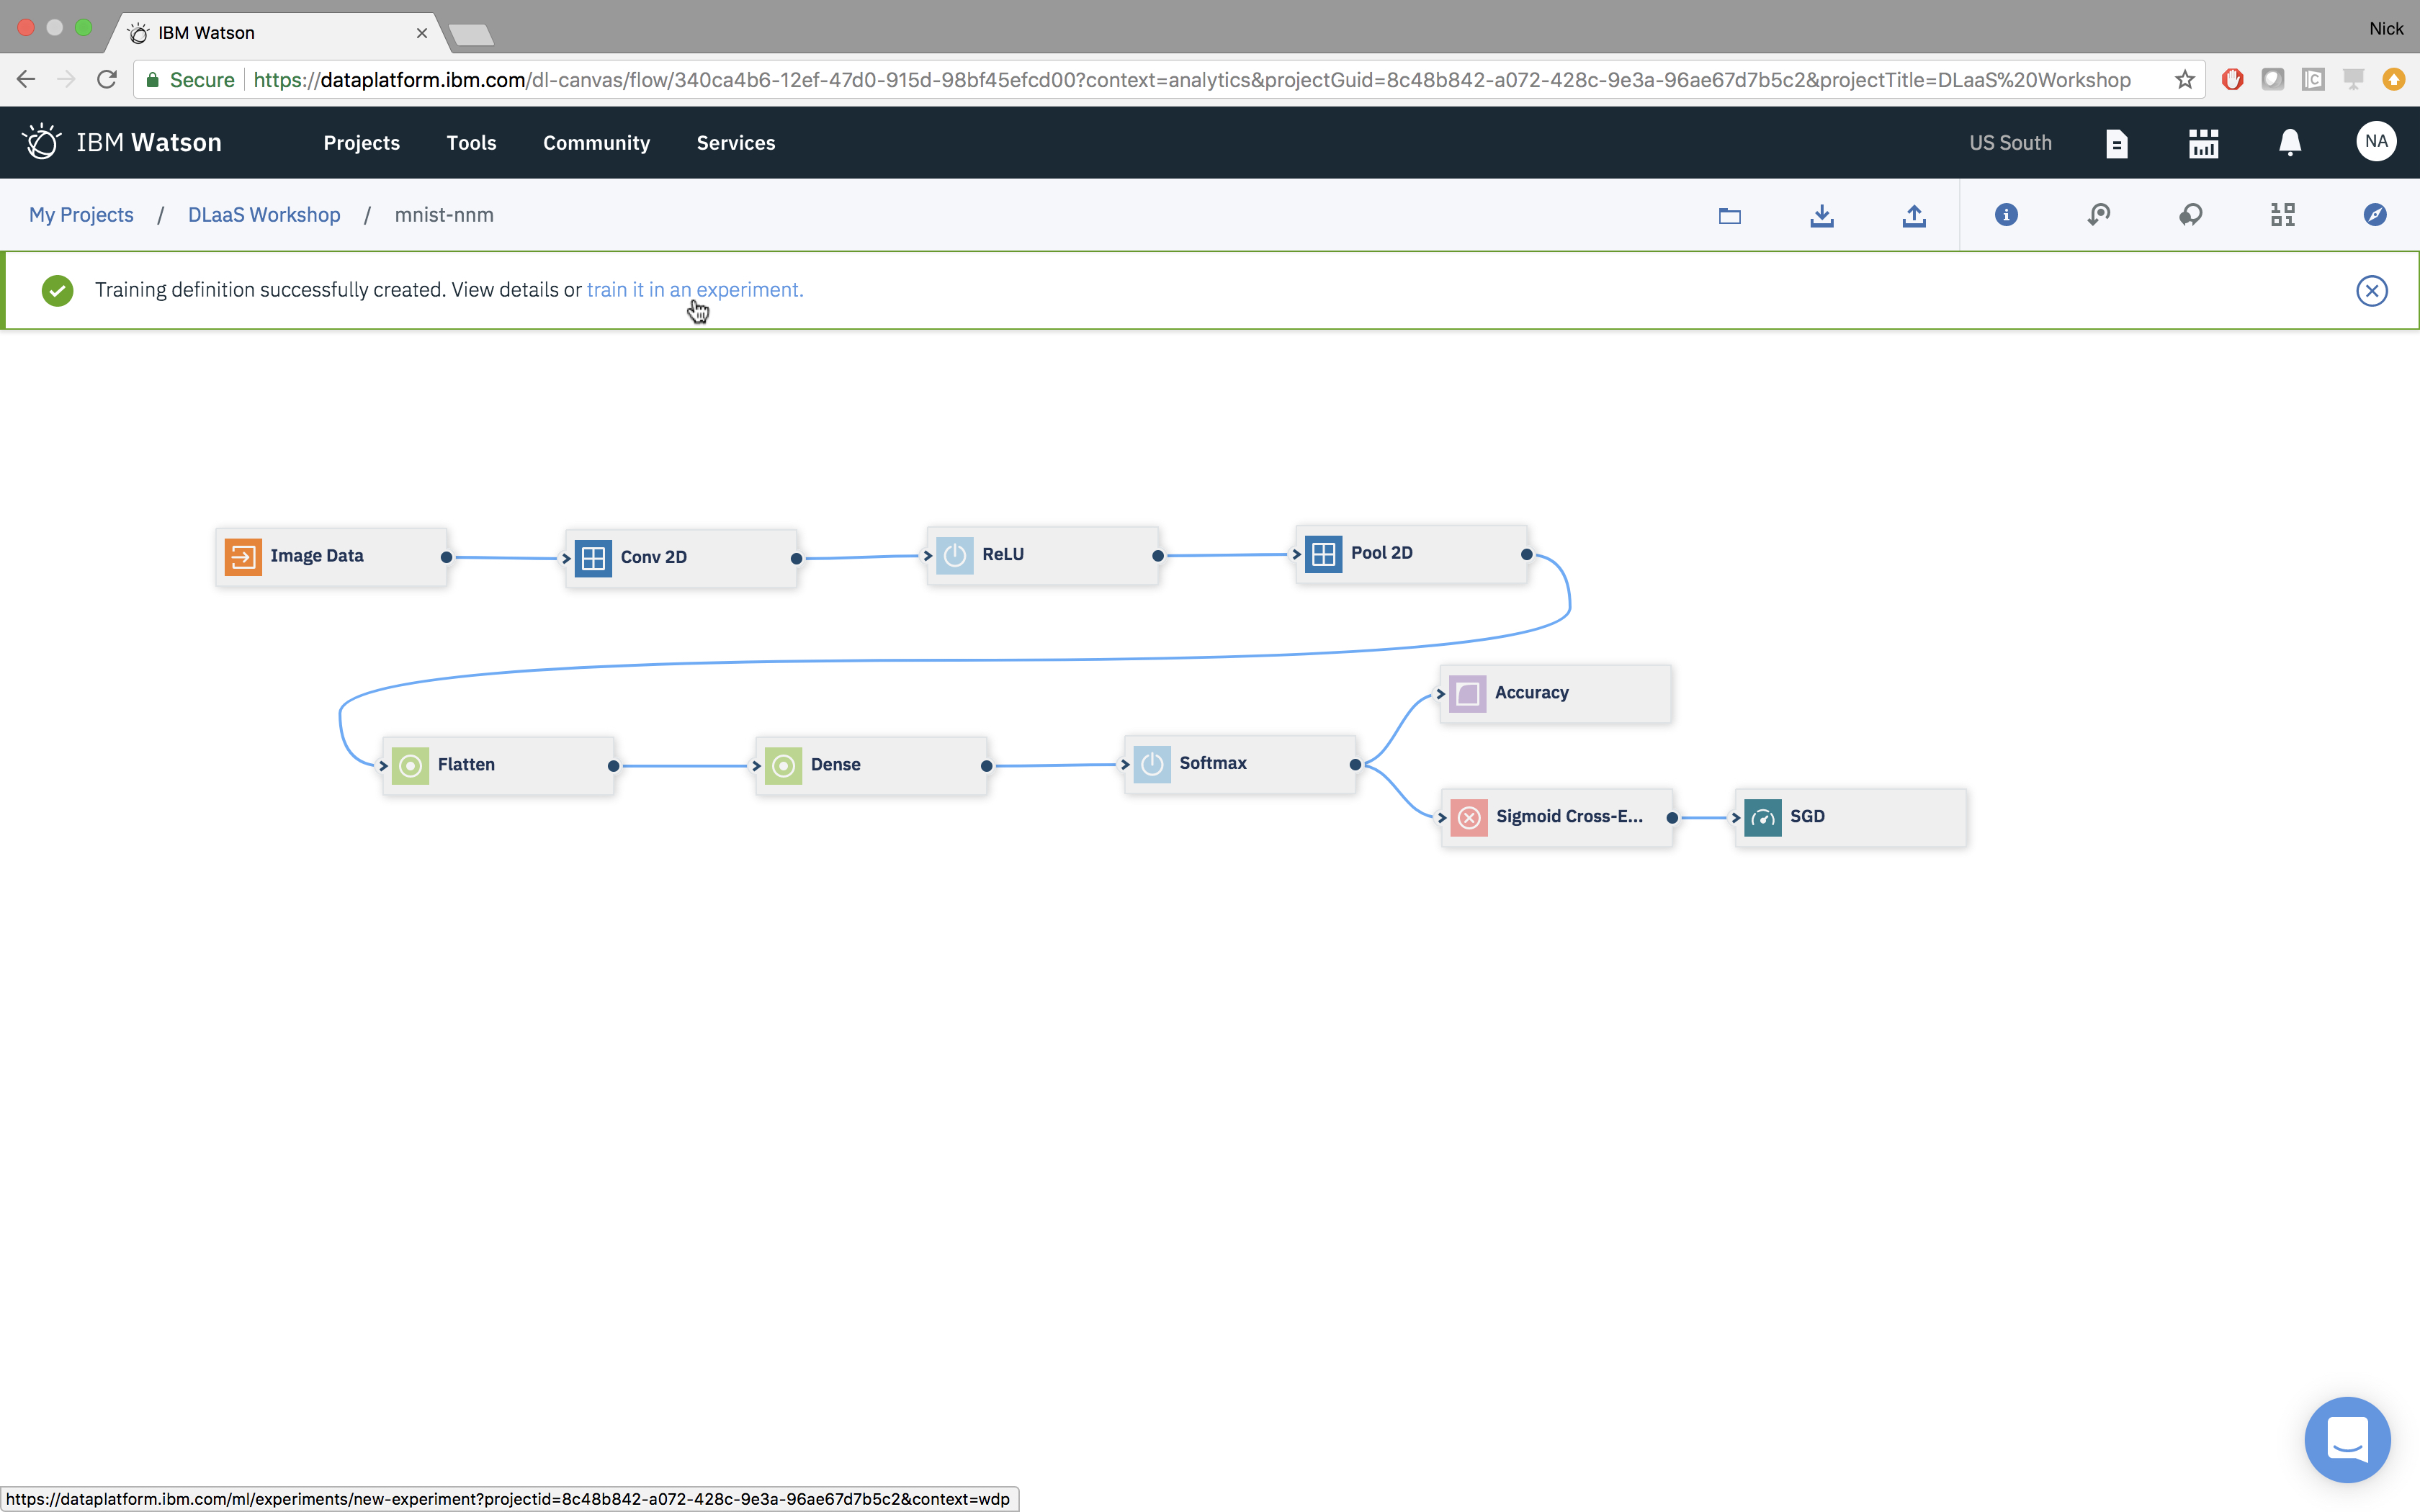This screenshot has width=2420, height=1512.
Task: Click the green success check icon
Action: tap(58, 291)
